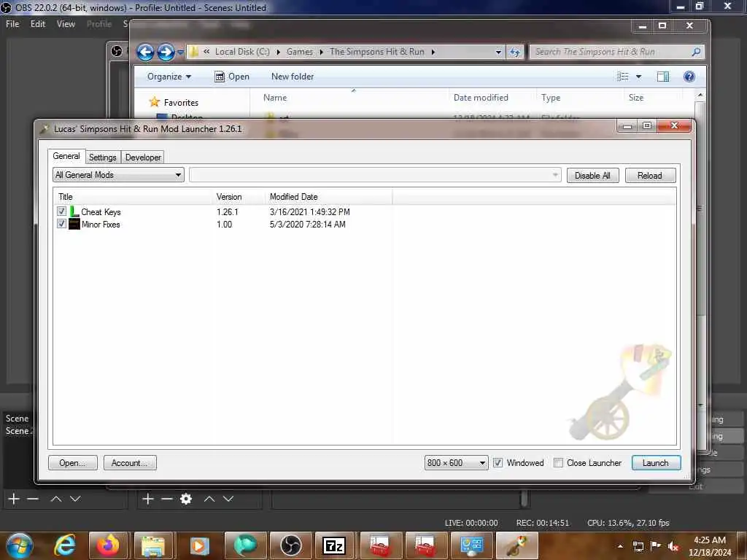Sort mods by Modified Date column
The height and width of the screenshot is (560, 747).
coord(328,197)
